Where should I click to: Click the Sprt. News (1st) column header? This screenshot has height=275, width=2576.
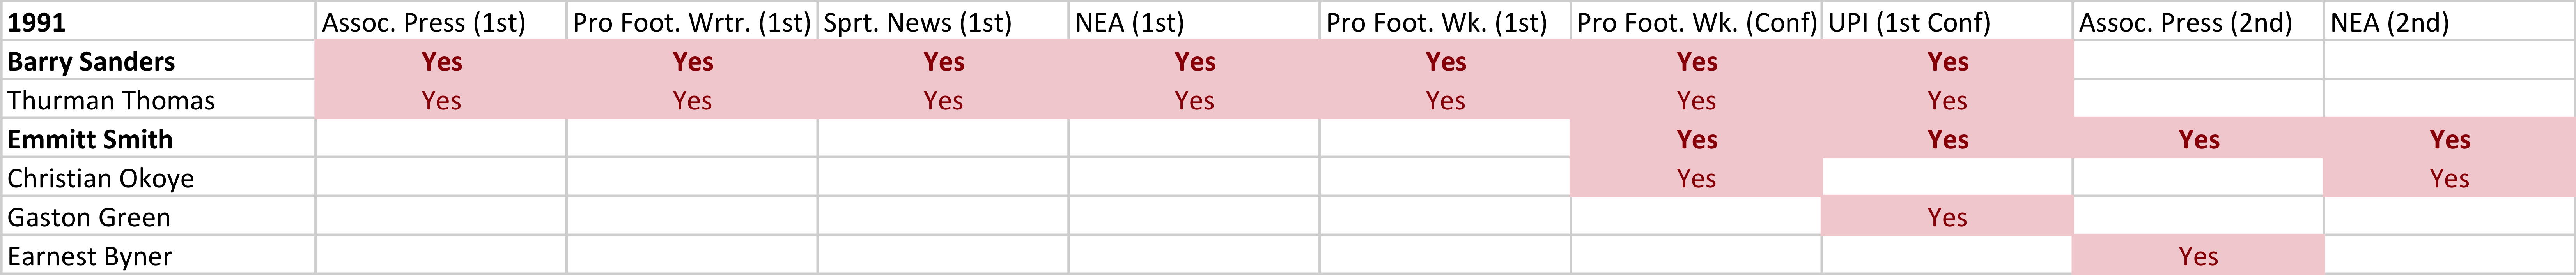click(x=943, y=22)
